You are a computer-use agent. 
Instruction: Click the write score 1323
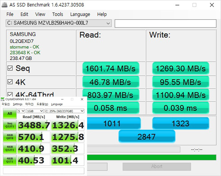click(181, 123)
